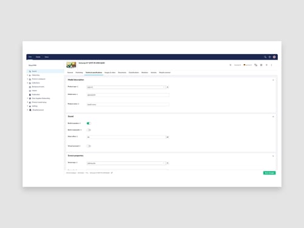
Task: Collapse the Model description section
Action: coord(273,80)
